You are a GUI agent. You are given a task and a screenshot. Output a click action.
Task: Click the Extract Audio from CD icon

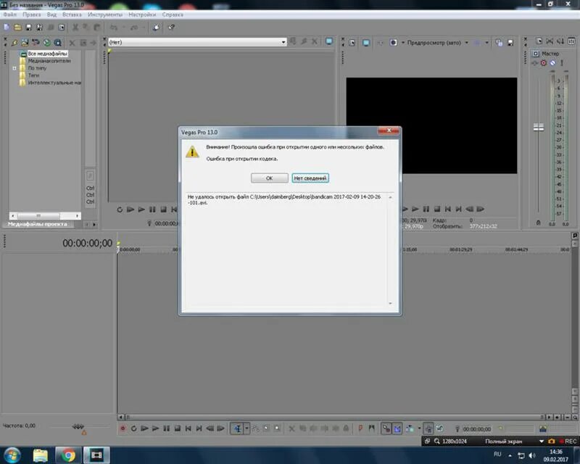coord(36,43)
